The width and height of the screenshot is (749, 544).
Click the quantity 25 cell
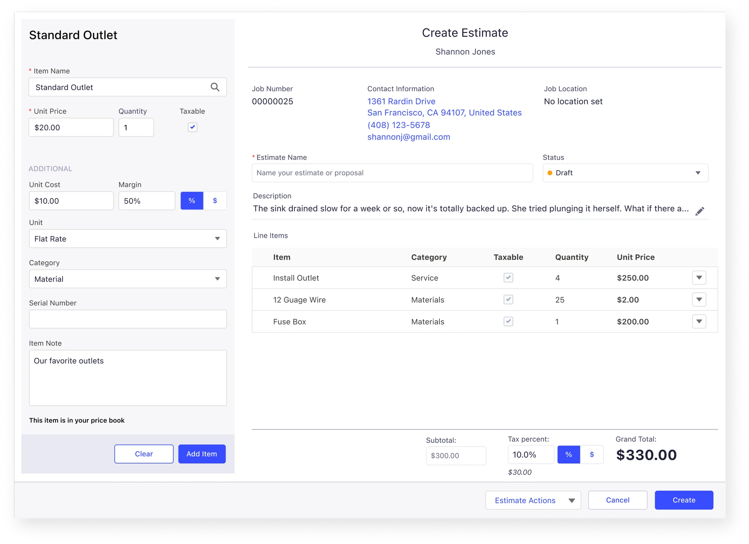560,300
